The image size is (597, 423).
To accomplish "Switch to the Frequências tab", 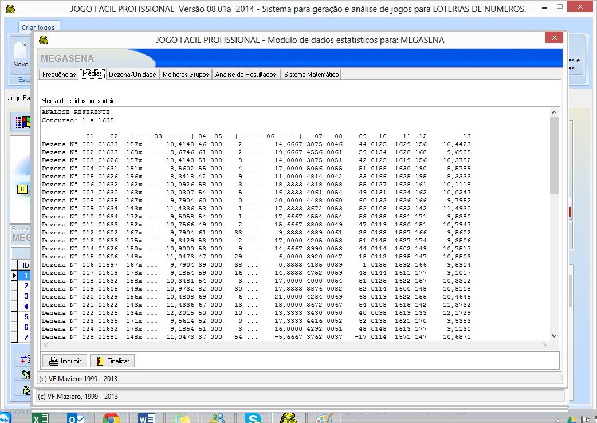I will click(x=59, y=74).
